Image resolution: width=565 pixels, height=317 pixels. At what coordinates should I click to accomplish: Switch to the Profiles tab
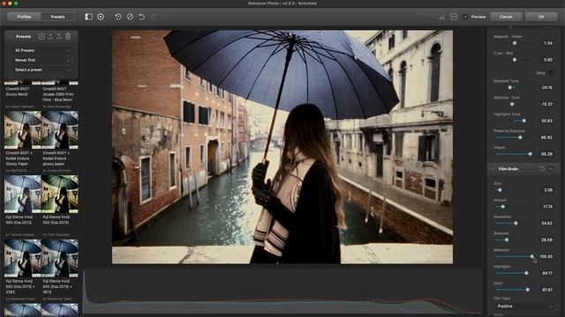point(24,17)
